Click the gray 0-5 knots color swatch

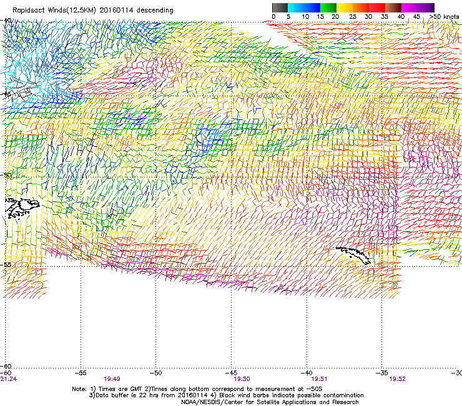[x=280, y=7]
